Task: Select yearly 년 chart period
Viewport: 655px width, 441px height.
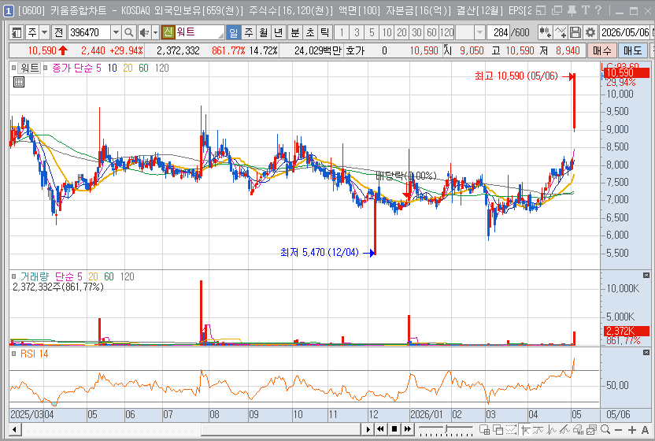Action: point(279,32)
